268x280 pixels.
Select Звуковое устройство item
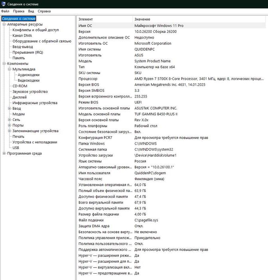click(30, 92)
